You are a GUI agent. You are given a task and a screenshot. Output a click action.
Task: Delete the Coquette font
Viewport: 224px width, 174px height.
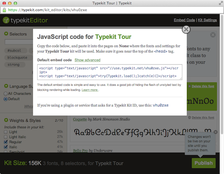point(203,118)
